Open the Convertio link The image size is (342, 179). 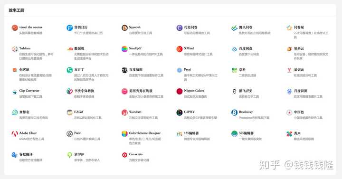136,154
